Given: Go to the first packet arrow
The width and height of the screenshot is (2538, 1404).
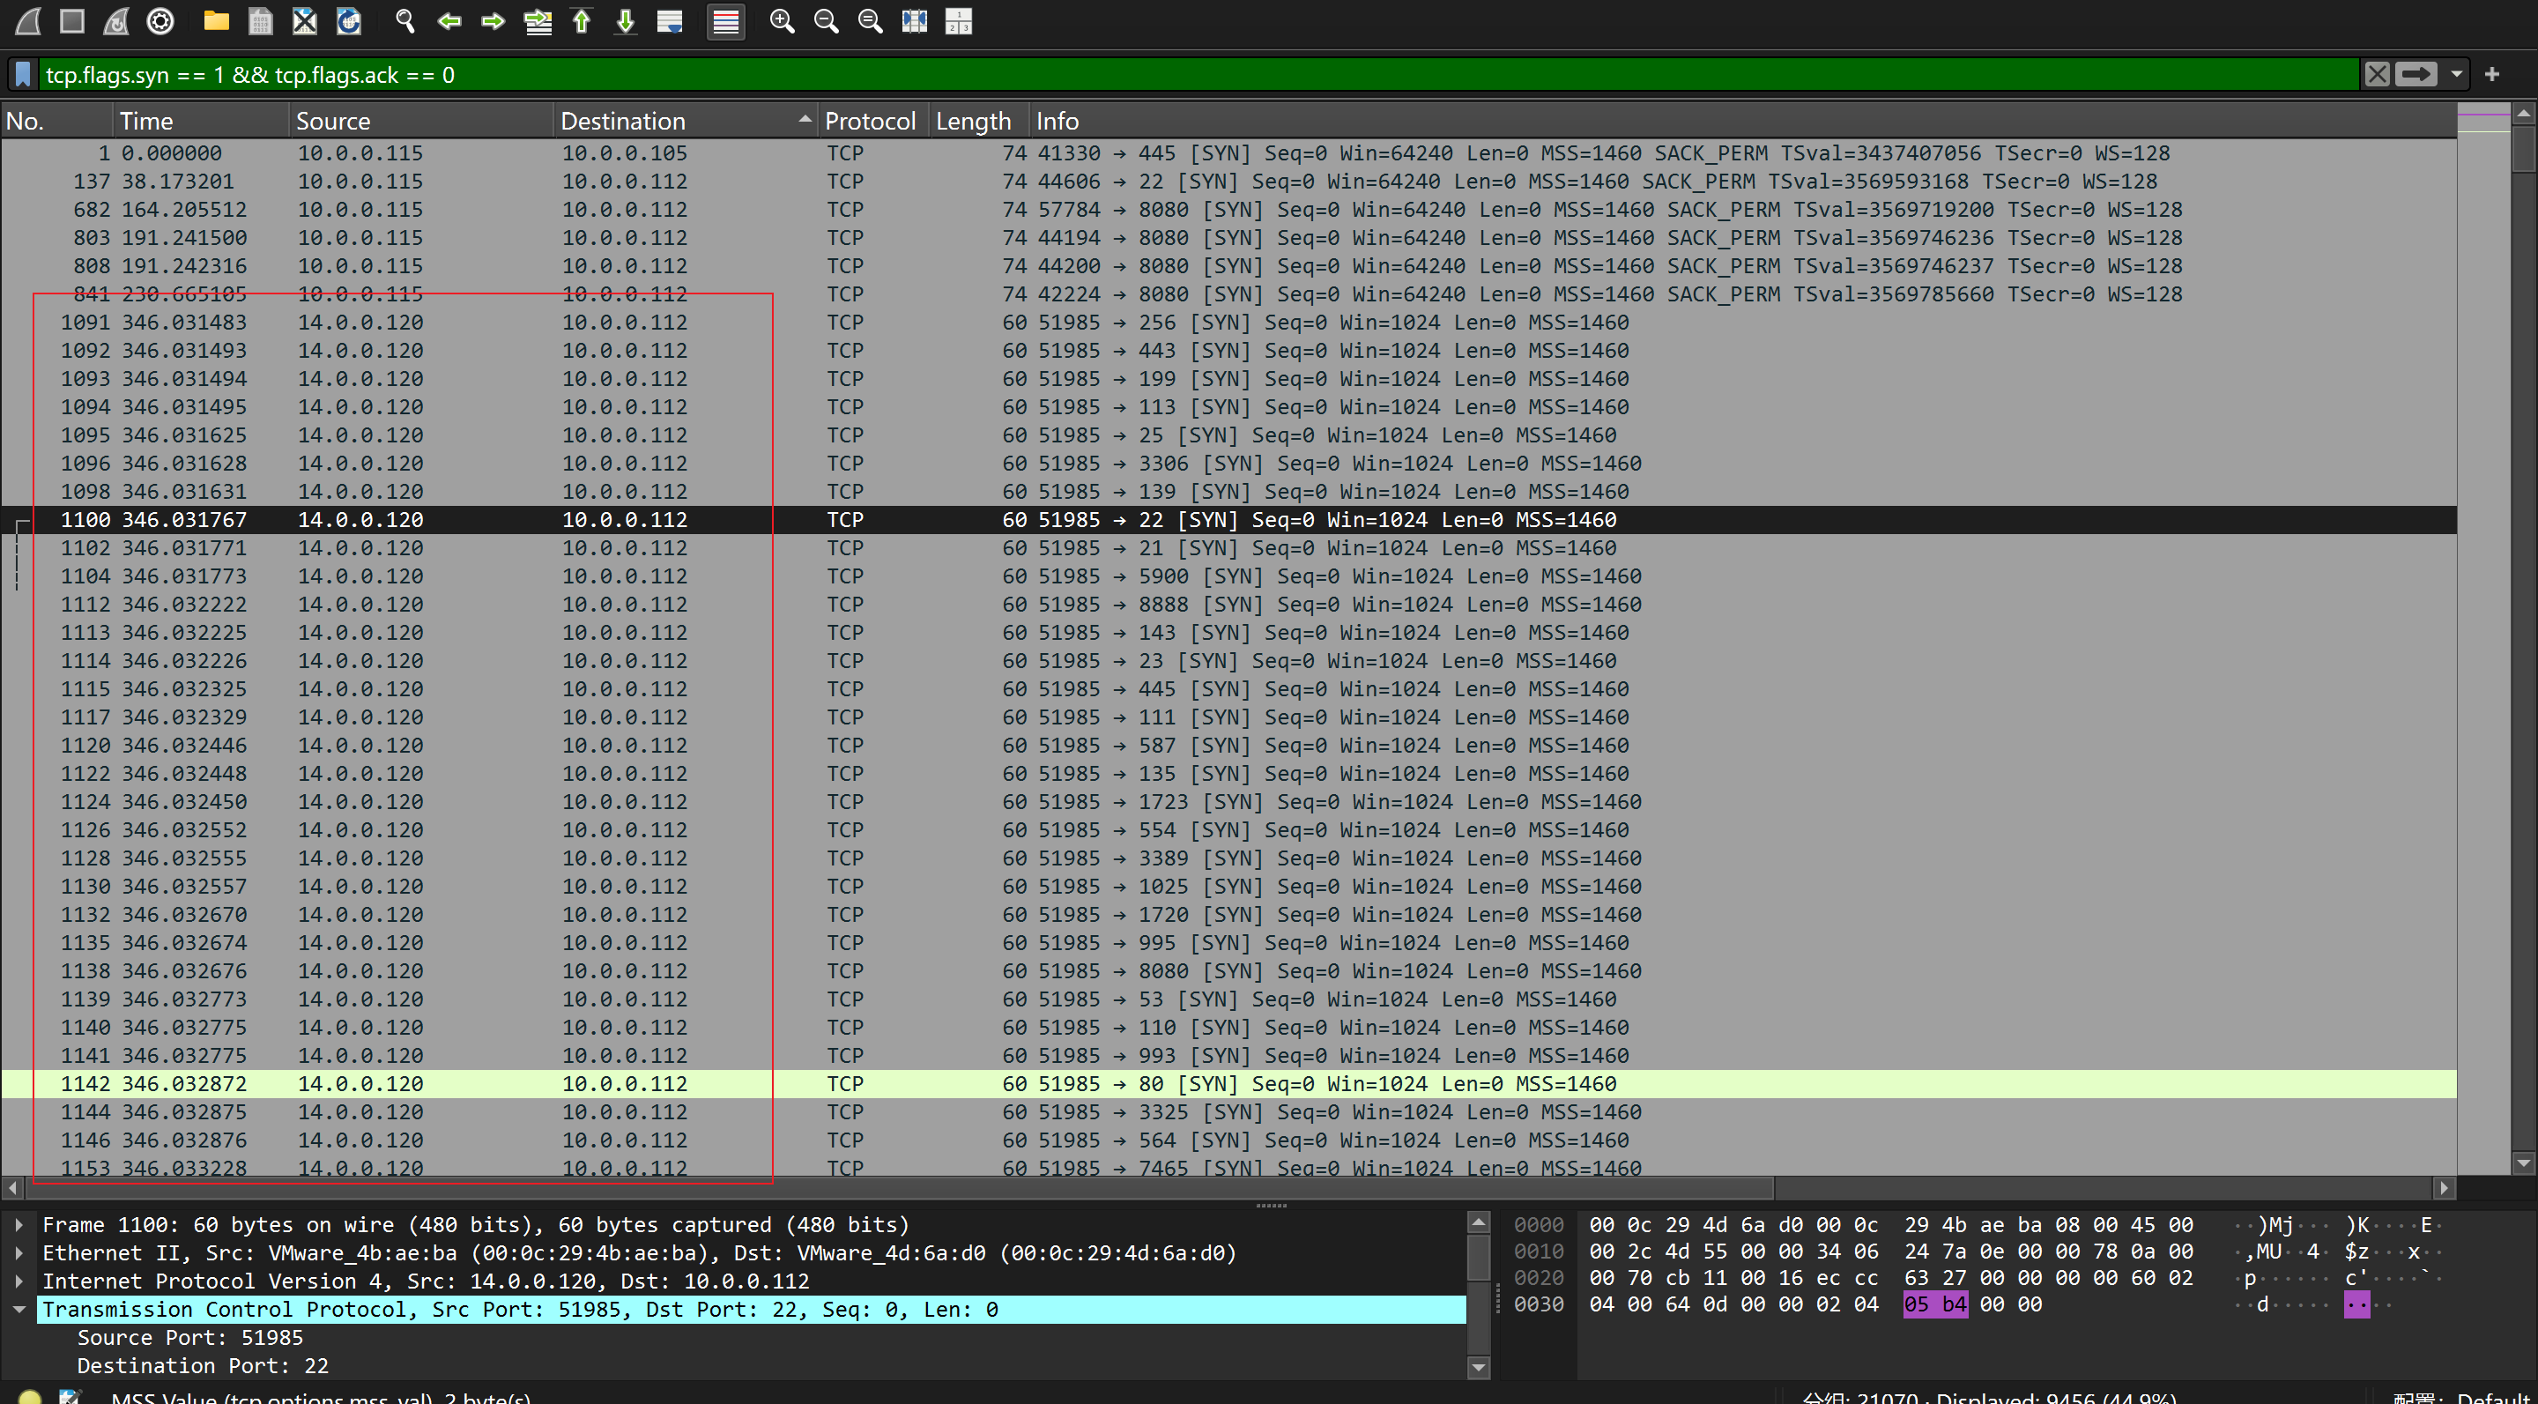Looking at the screenshot, I should [x=582, y=20].
